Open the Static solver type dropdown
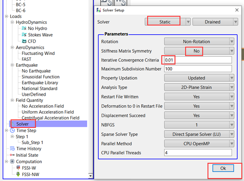Viewport: 244px width, 181px height. click(x=168, y=22)
